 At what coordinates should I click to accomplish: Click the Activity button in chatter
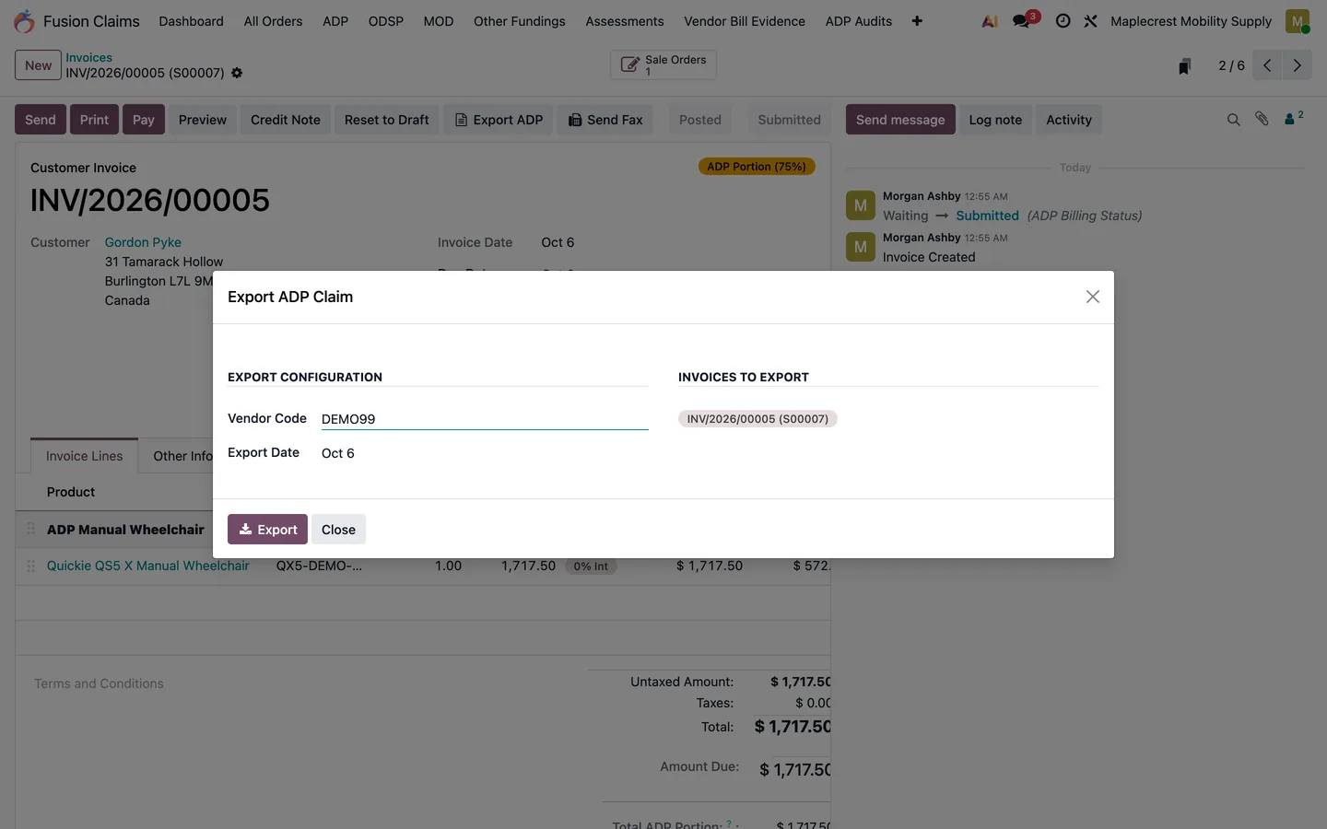point(1069,120)
